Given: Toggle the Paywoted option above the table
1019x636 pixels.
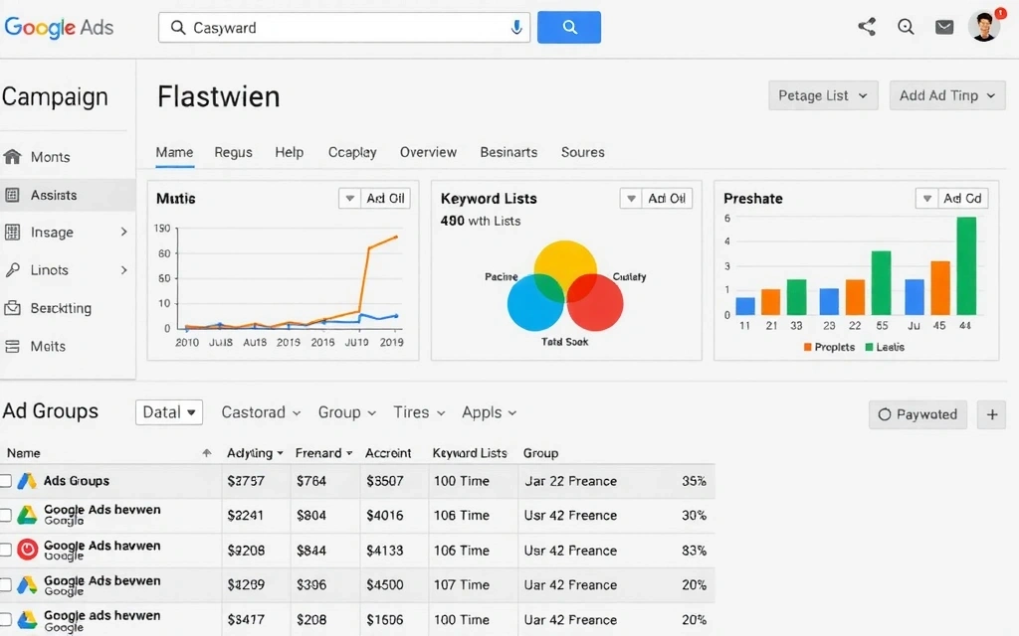Looking at the screenshot, I should tap(917, 415).
